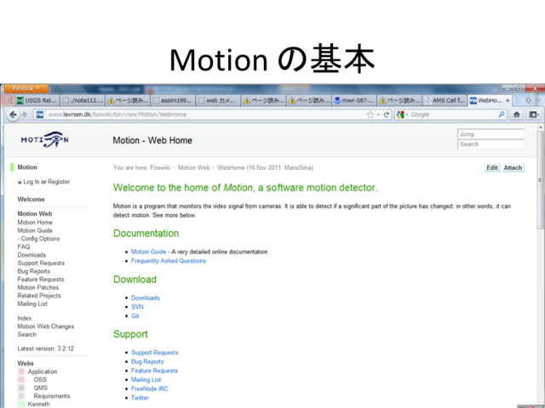Click the Motion logo in page header
This screenshot has height=408, width=545.
tap(44, 139)
